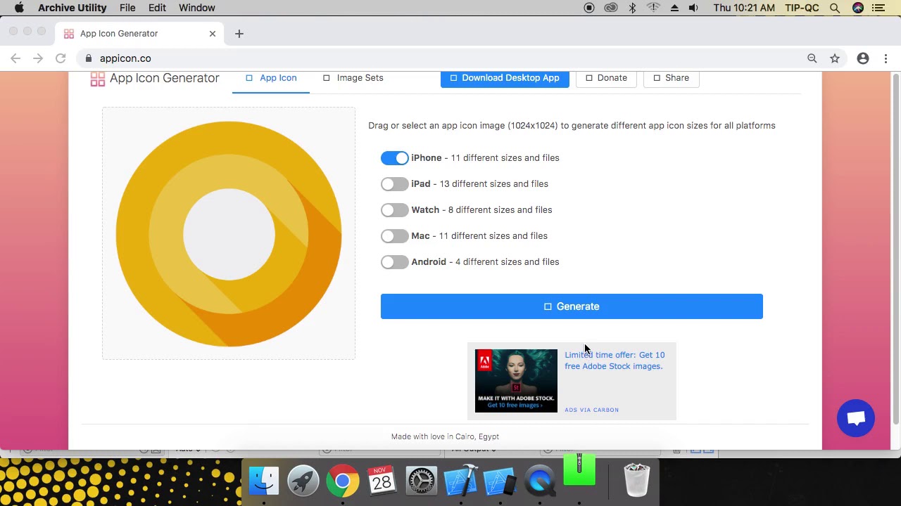
Task: Click Download Desktop App button
Action: [505, 78]
